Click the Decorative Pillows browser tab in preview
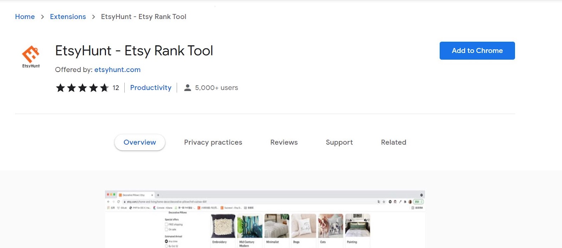562x248 pixels. click(136, 195)
